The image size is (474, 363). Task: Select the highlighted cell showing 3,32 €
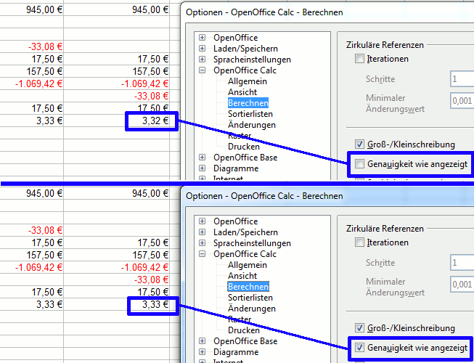152,121
